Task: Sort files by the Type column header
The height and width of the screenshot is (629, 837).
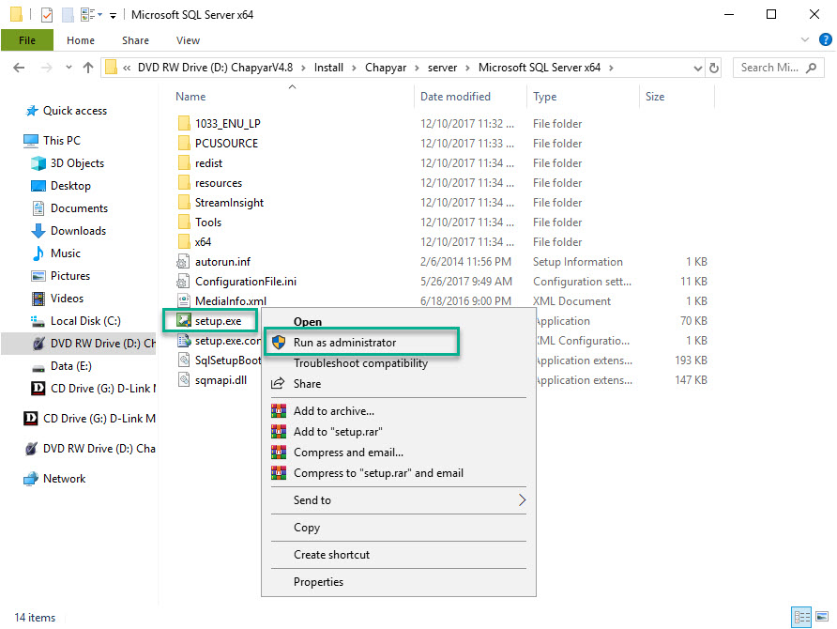Action: tap(544, 97)
